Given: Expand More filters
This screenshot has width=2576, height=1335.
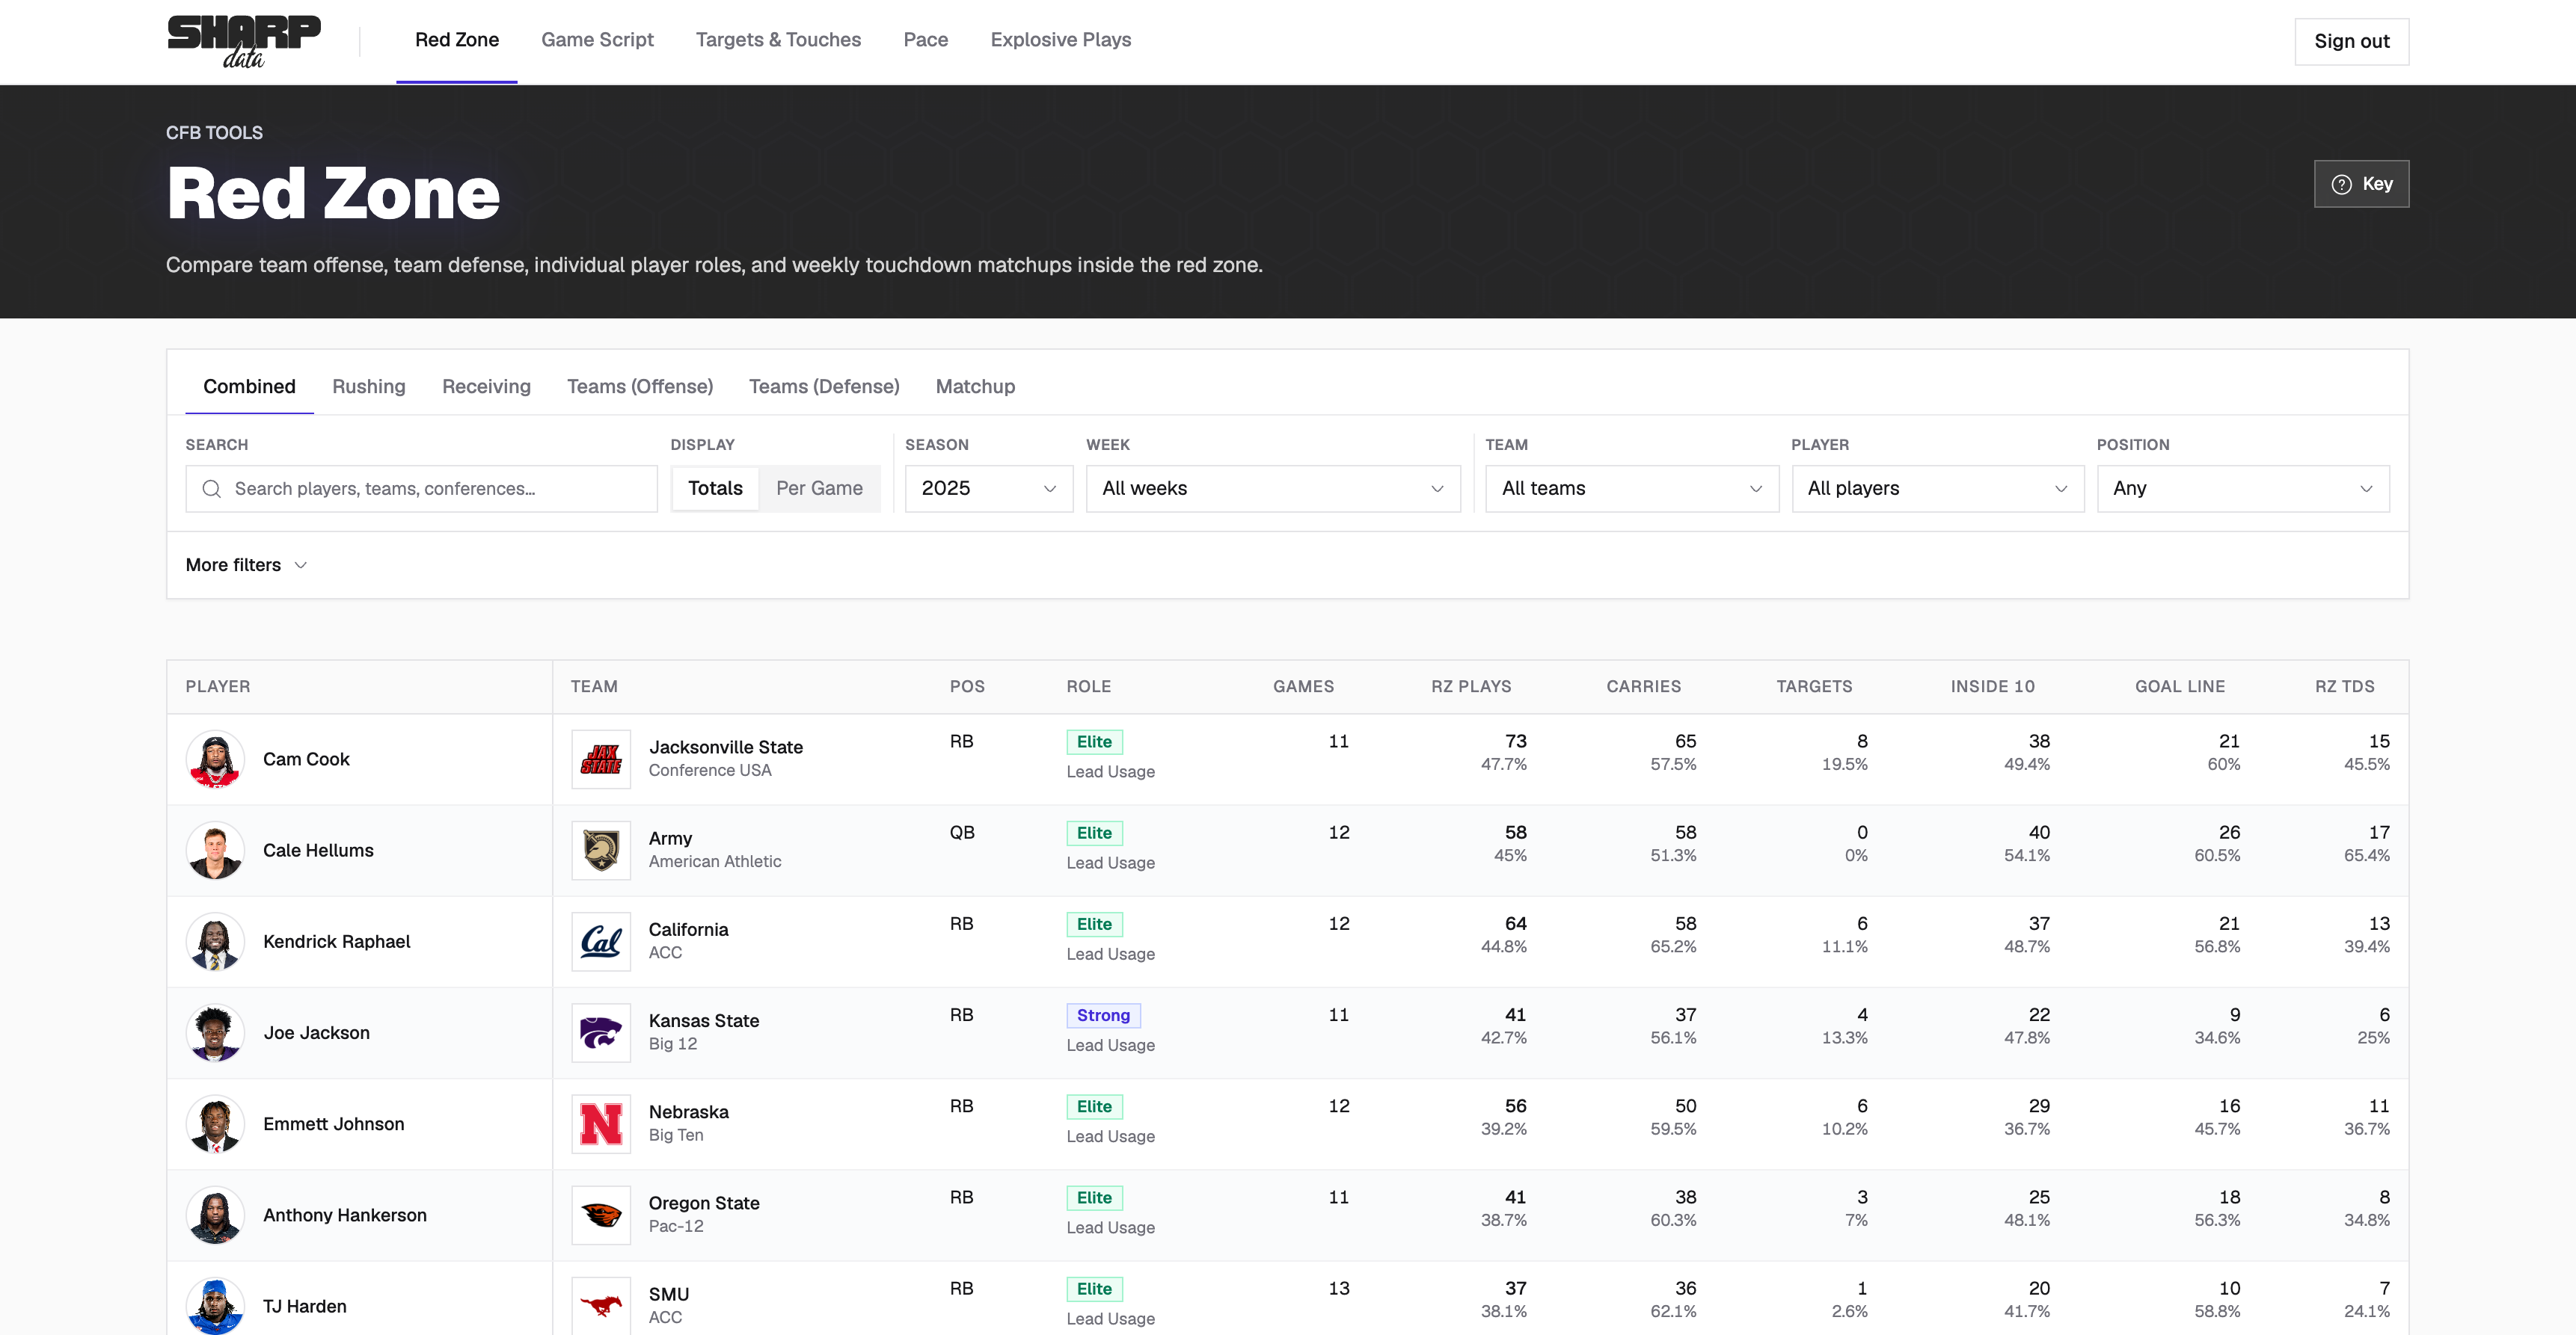Looking at the screenshot, I should [x=246, y=566].
